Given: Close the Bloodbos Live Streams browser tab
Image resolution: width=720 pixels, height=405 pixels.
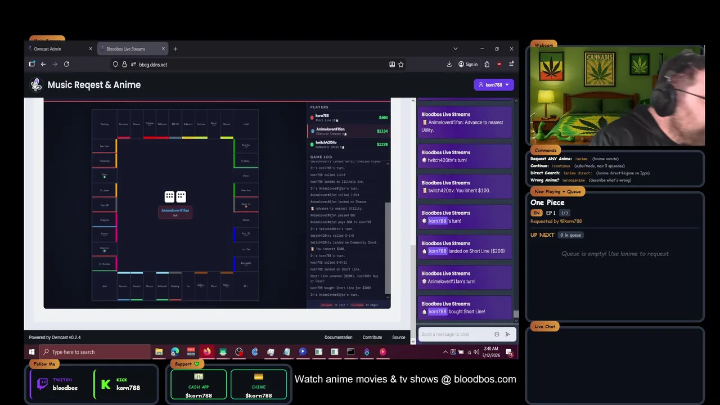Looking at the screenshot, I should point(163,49).
